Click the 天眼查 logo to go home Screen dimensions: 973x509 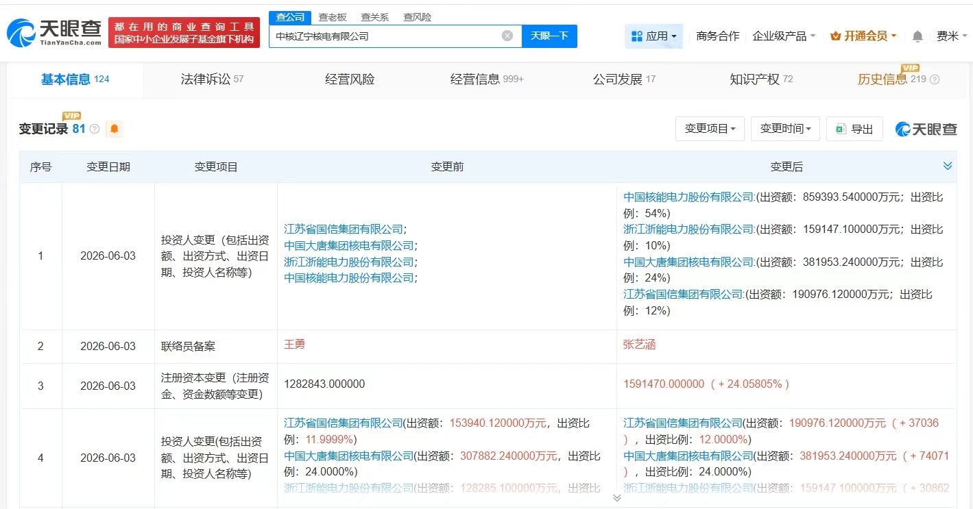54,32
